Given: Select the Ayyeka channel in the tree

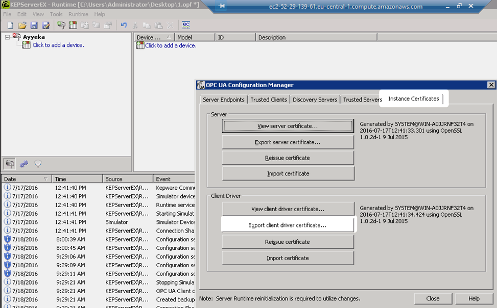Looking at the screenshot, I should (34, 37).
